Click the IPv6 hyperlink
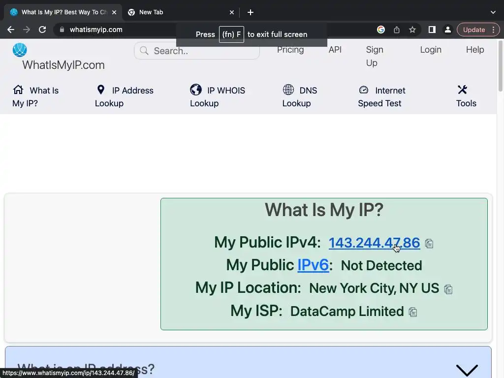The image size is (504, 378). (313, 265)
